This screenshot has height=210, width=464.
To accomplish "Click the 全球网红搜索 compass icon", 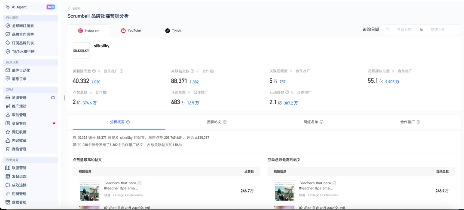I will pyautogui.click(x=8, y=26).
